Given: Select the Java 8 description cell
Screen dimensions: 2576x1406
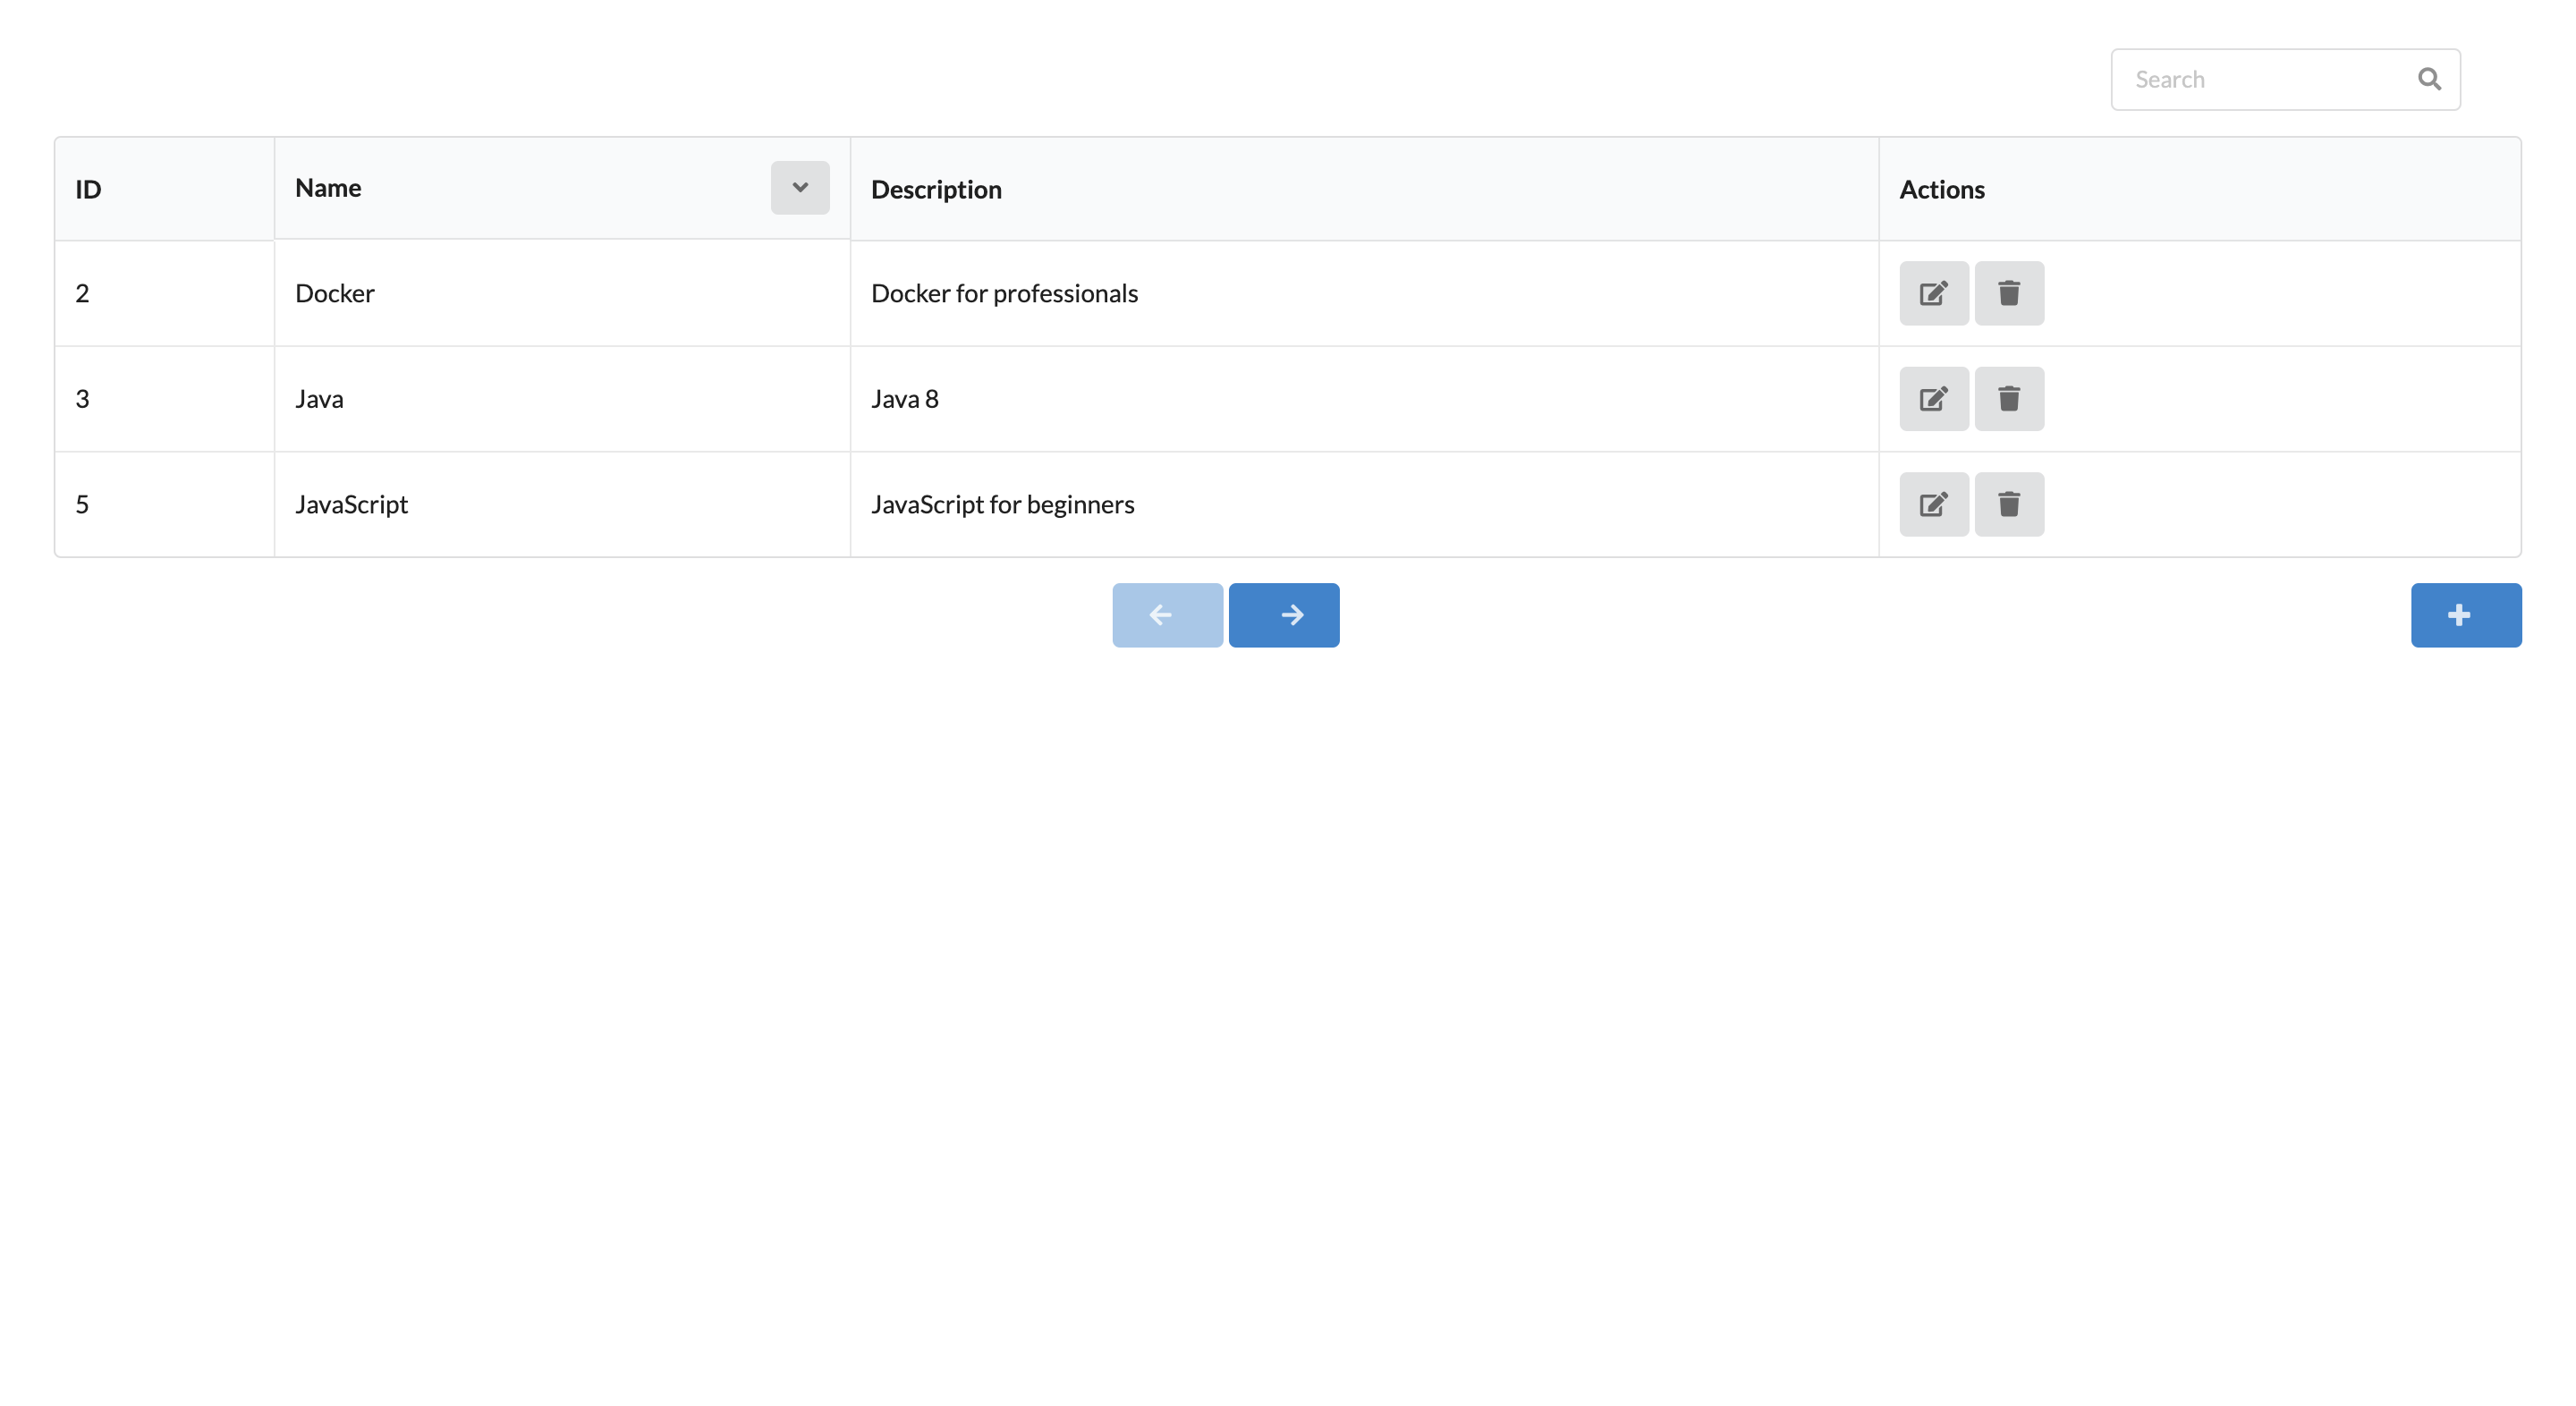Looking at the screenshot, I should coord(904,398).
